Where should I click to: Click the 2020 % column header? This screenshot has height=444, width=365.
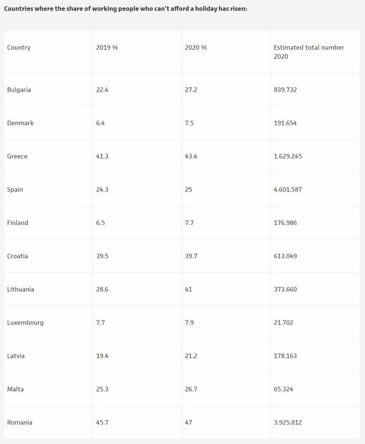(196, 47)
